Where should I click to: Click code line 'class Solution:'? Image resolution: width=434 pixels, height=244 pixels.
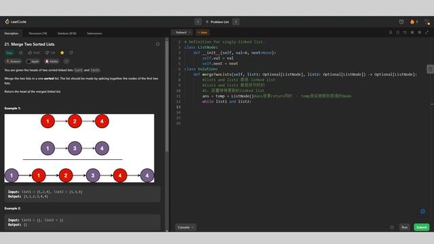(201, 69)
